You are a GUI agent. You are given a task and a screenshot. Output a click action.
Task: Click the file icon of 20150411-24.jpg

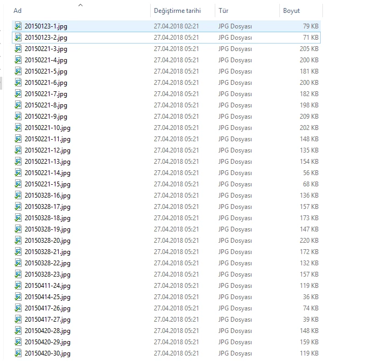(x=18, y=286)
